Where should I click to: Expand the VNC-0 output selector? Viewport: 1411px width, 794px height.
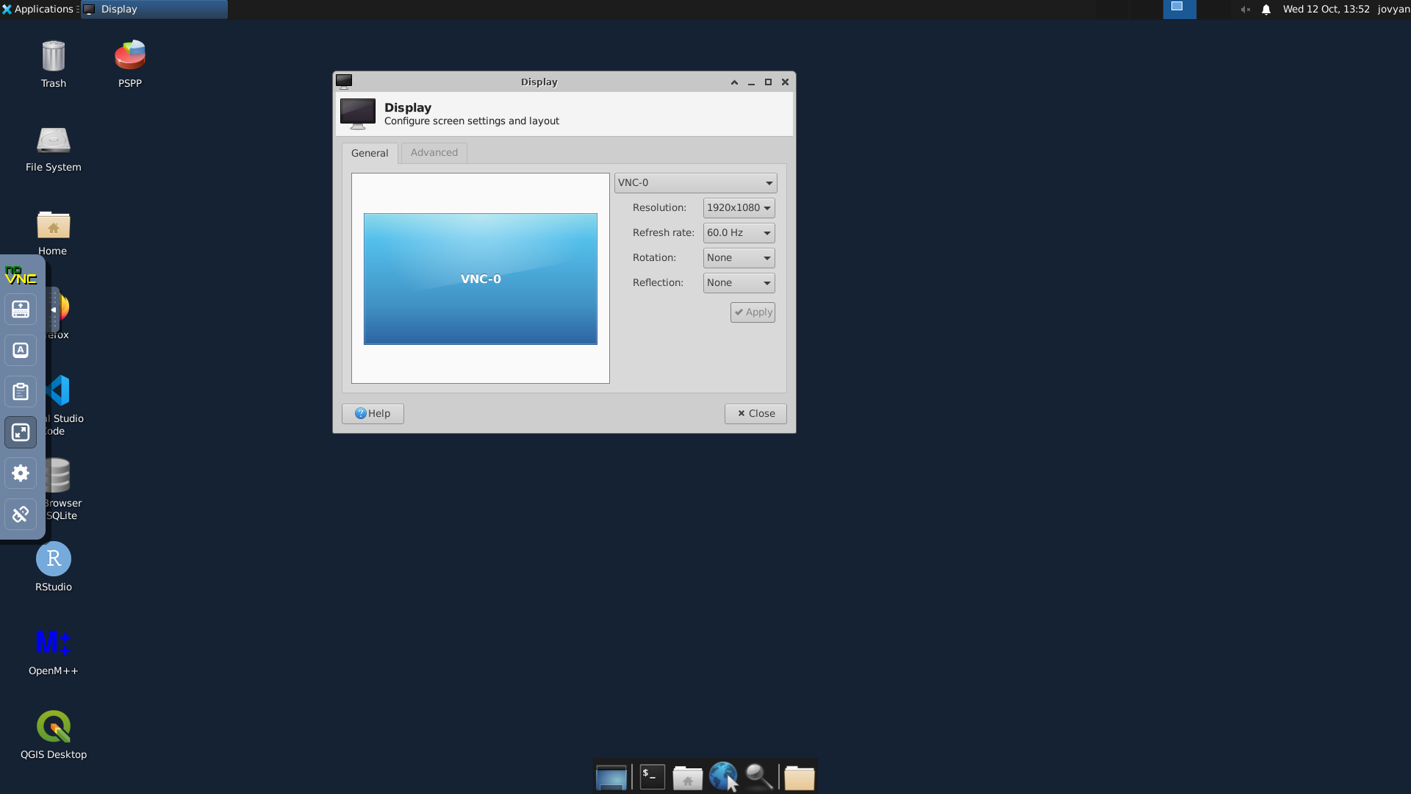pos(695,183)
